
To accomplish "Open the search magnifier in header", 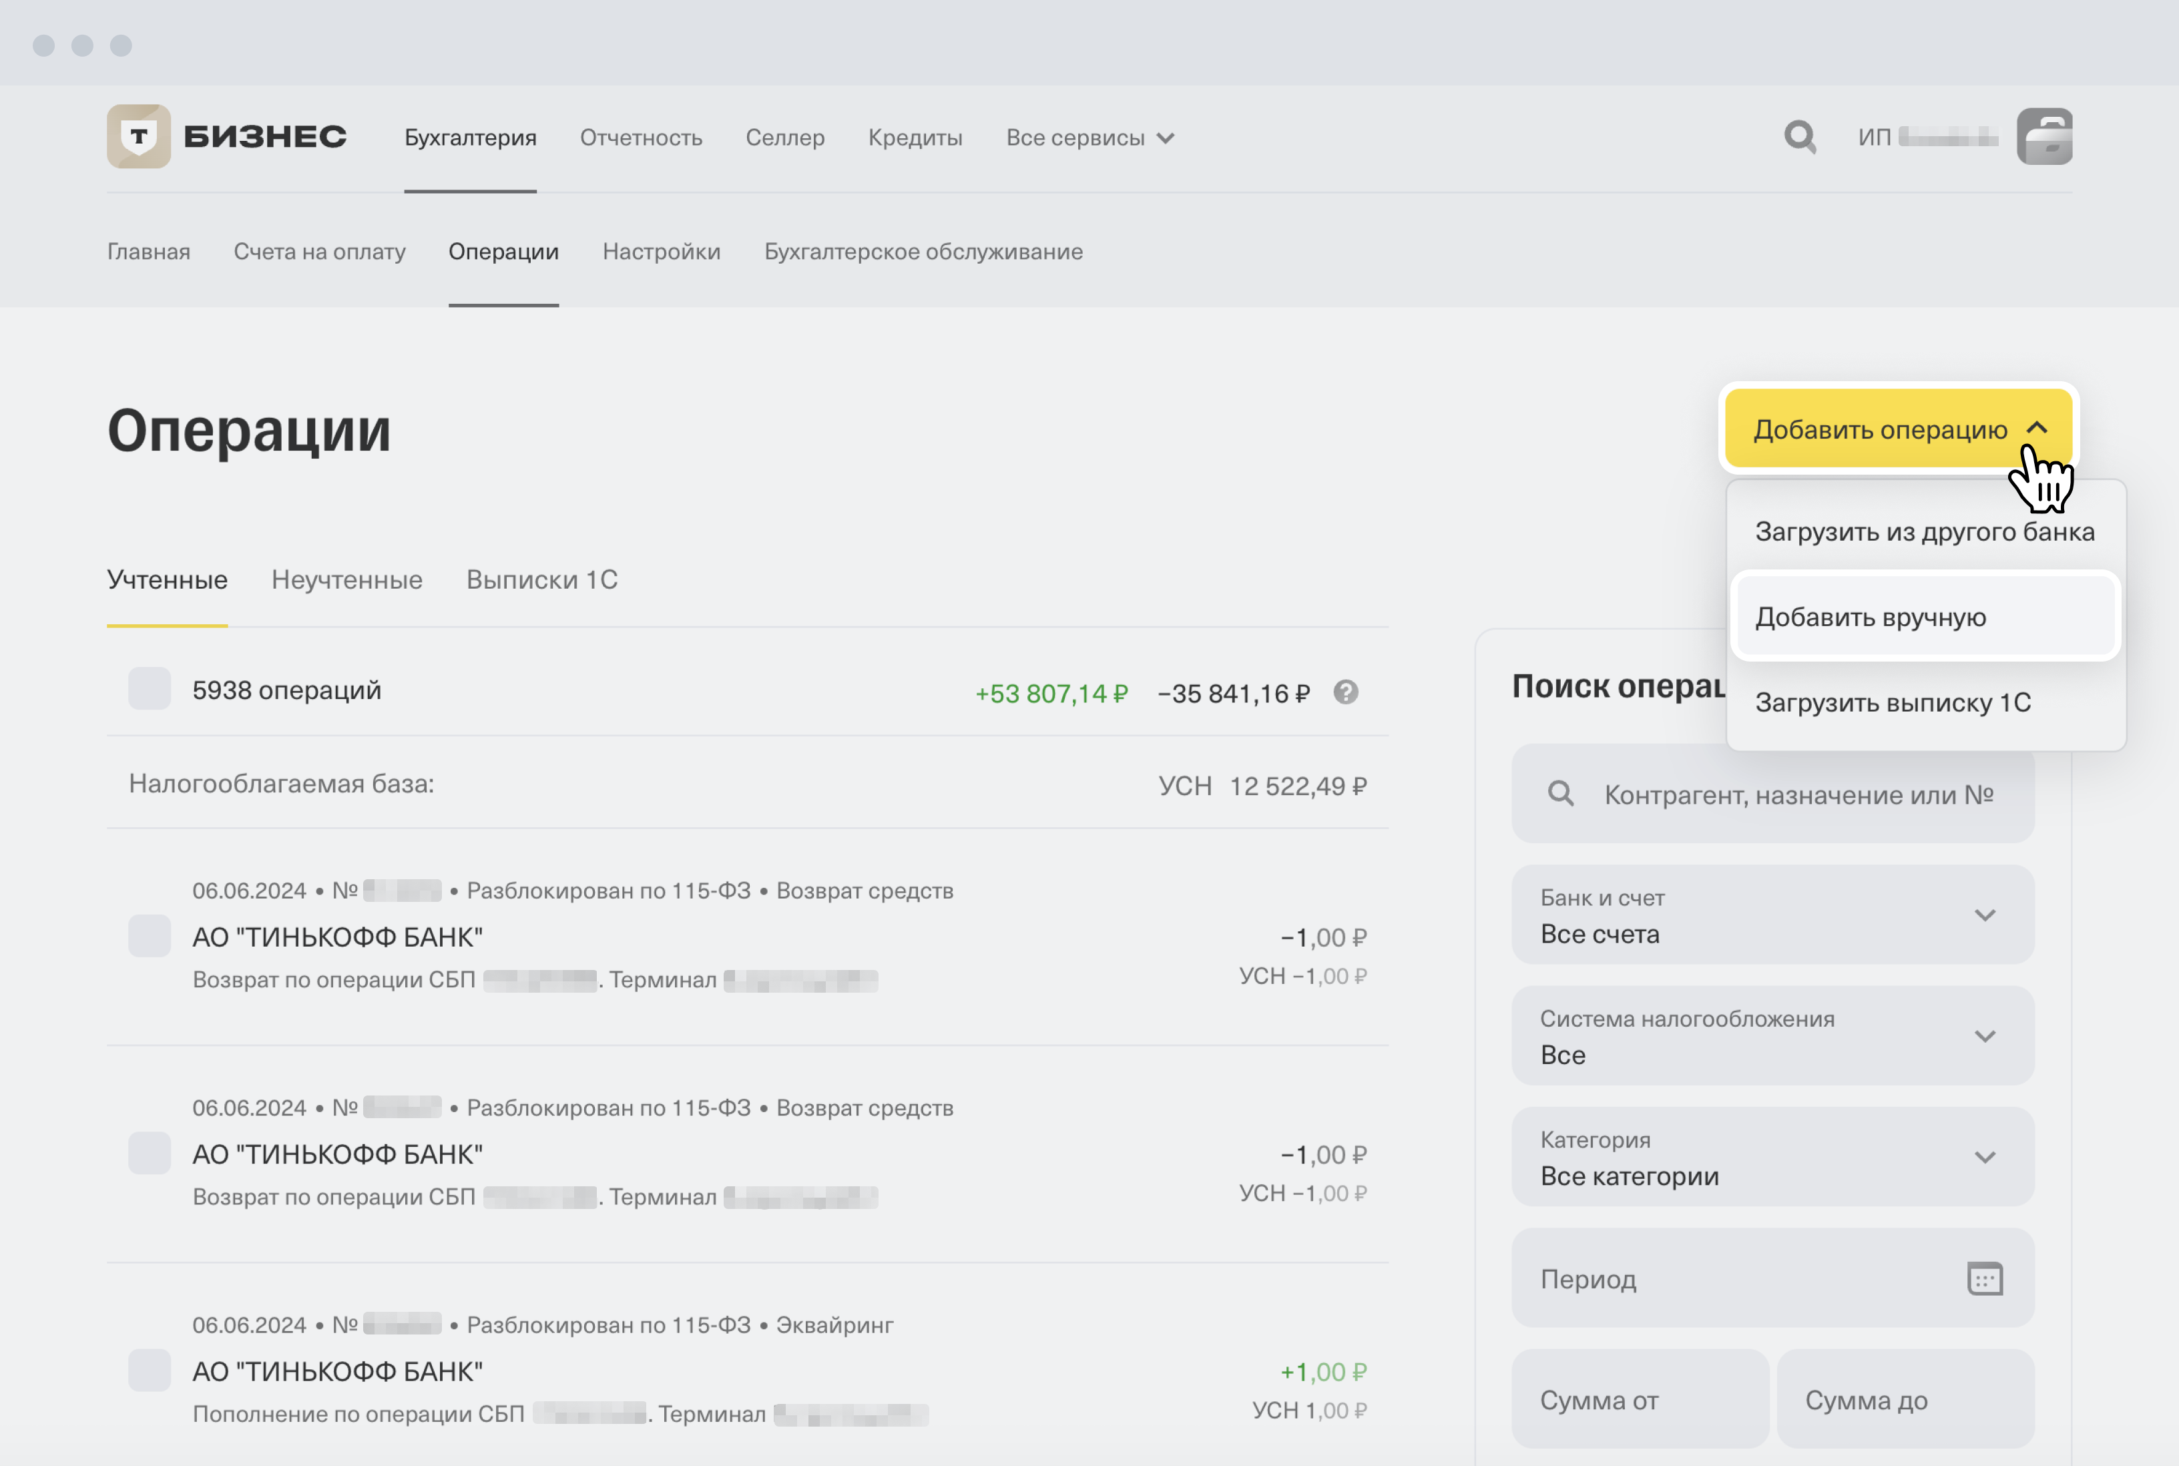I will coord(1799,138).
